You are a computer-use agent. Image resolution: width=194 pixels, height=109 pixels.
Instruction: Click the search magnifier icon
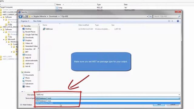coord(179,16)
